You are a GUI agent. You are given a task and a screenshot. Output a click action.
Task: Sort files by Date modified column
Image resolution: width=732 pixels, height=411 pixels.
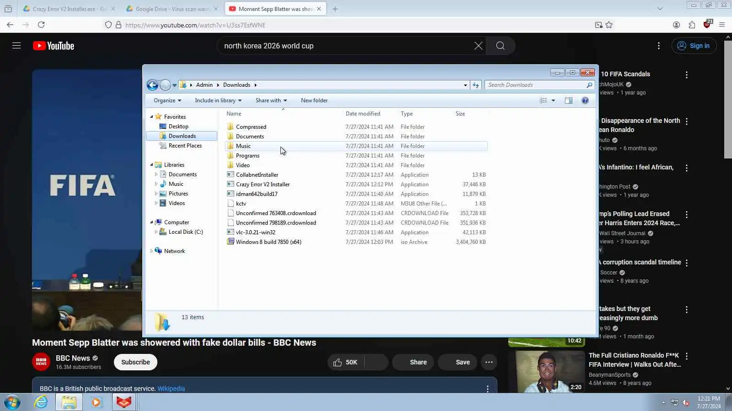coord(370,114)
